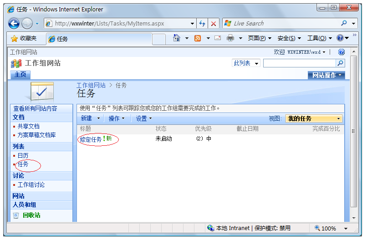The height and width of the screenshot is (241, 367).
Task: Sort by the 完成百分比 column header
Action: tap(326, 128)
